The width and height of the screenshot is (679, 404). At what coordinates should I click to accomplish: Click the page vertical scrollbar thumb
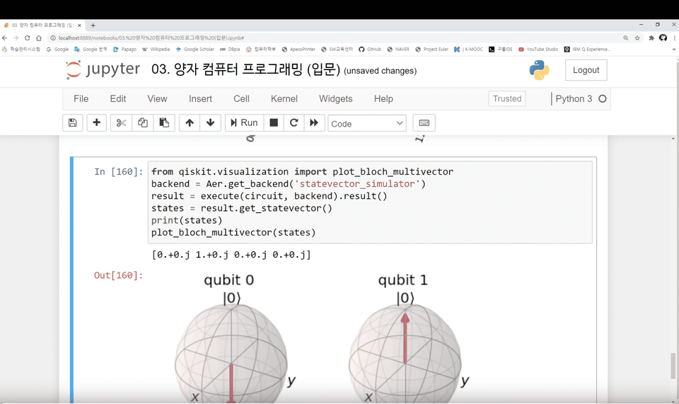tap(673, 366)
